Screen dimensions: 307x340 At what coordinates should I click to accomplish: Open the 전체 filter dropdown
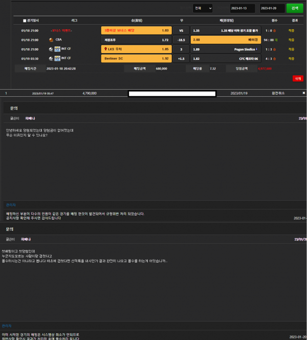click(x=203, y=8)
